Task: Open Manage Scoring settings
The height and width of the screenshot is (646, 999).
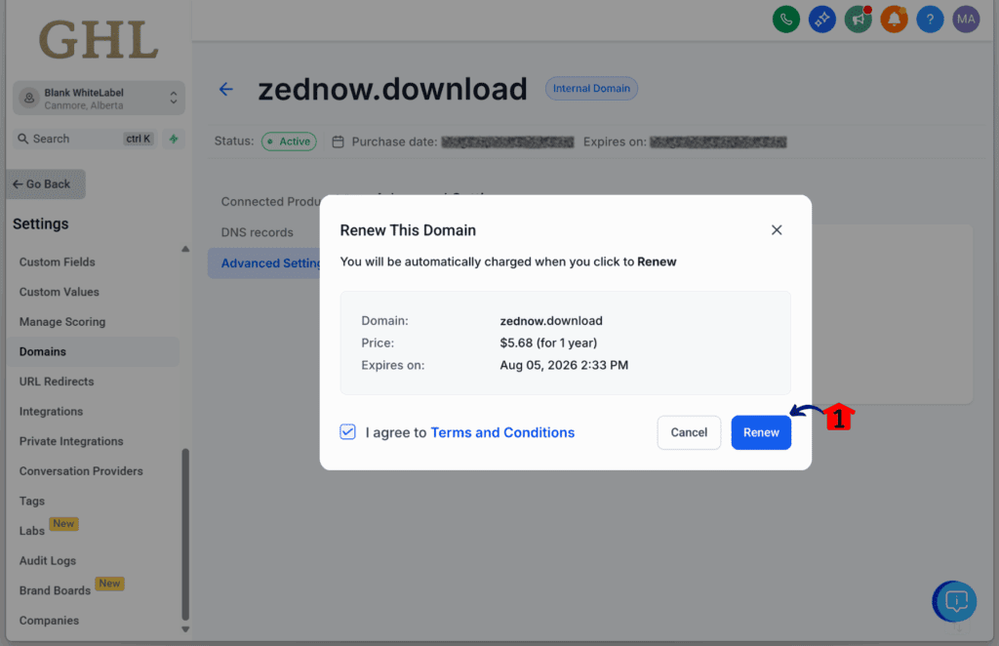Action: click(x=62, y=322)
